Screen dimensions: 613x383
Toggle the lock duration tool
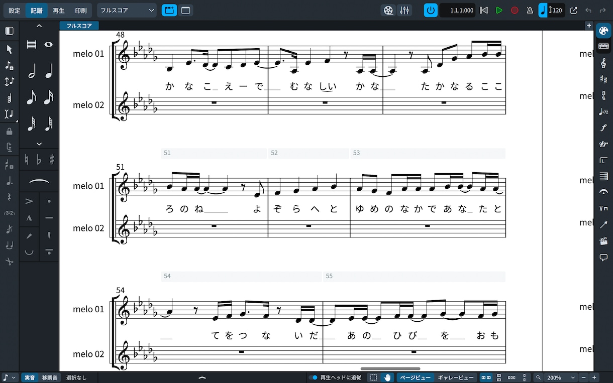[x=9, y=131]
